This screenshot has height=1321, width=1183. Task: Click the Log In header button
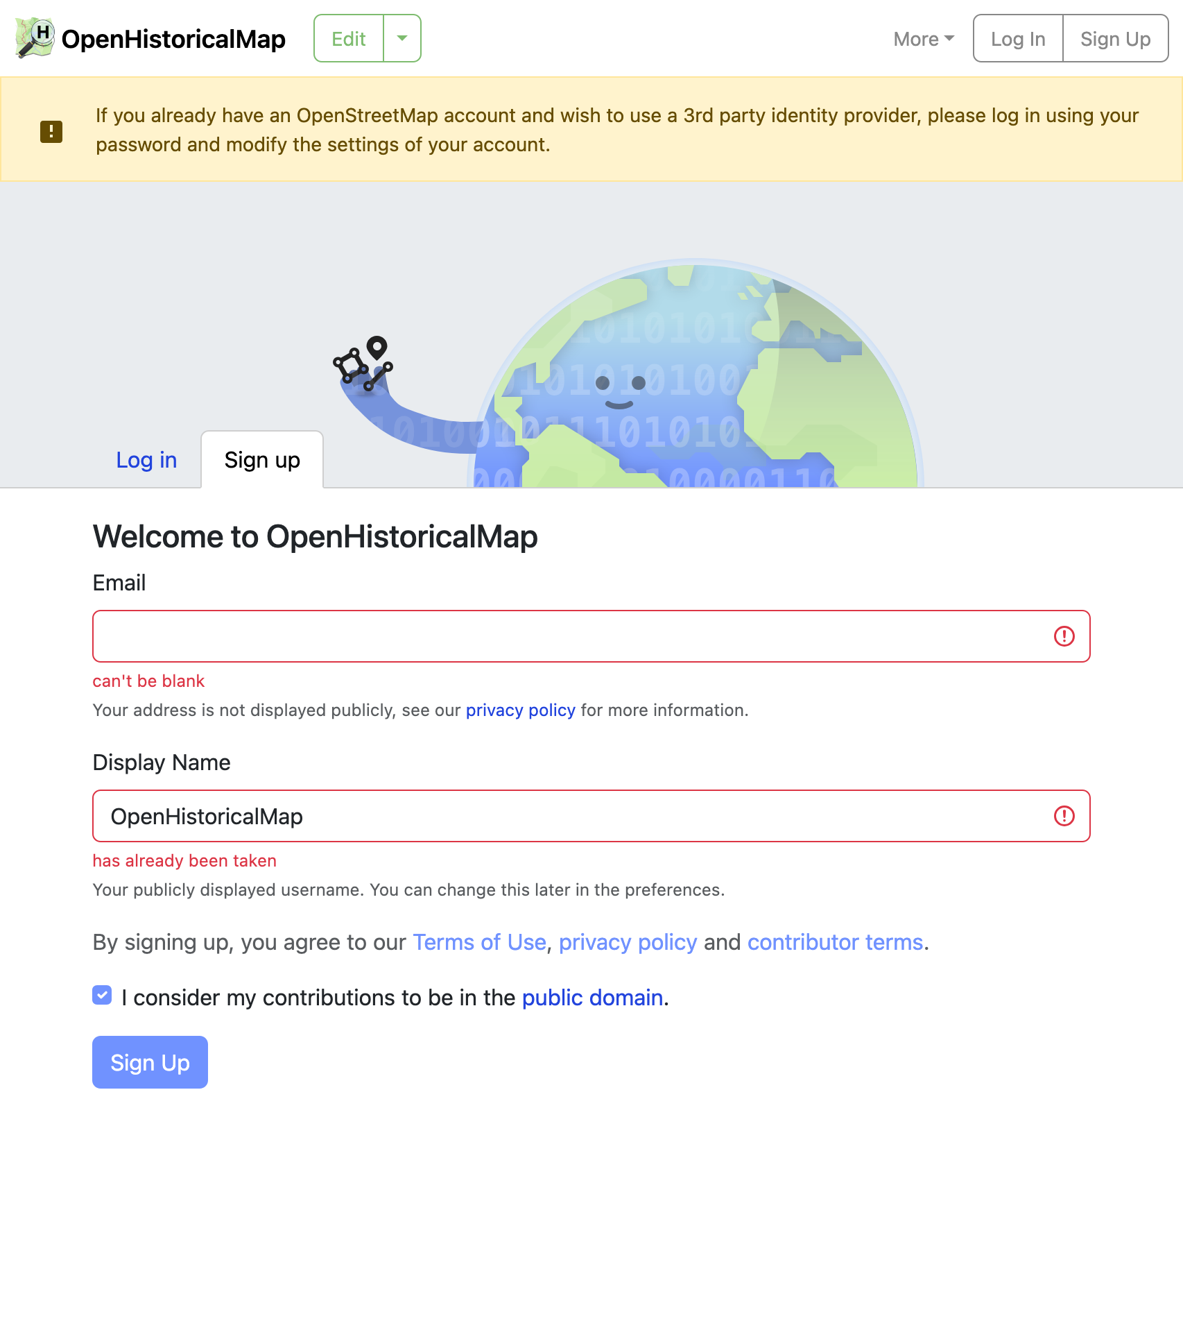pyautogui.click(x=1018, y=39)
